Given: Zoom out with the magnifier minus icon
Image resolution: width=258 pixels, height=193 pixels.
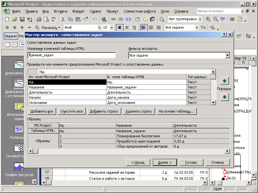Looking at the screenshot, I should pos(215,19).
